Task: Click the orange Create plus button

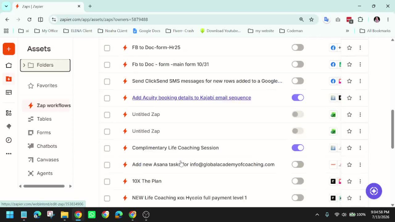Action: [9, 49]
